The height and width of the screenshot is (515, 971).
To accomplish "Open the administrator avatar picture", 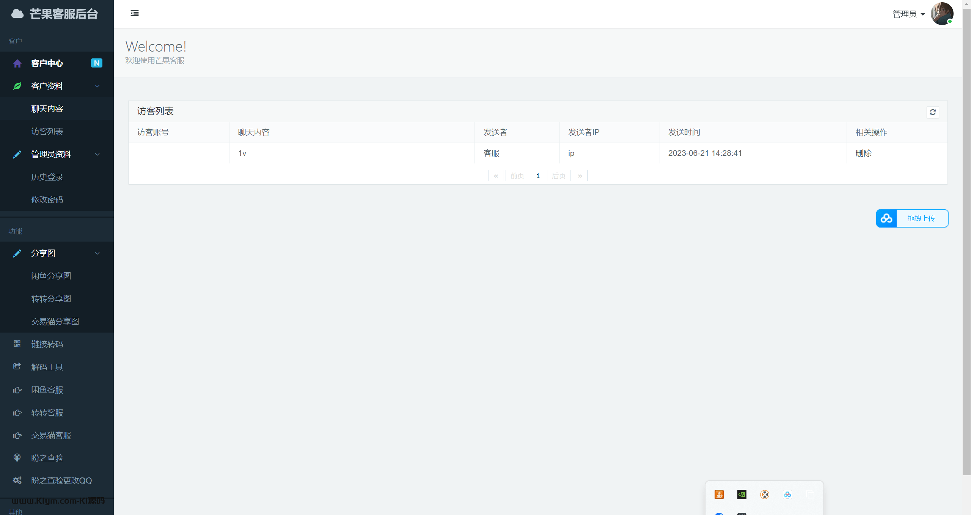I will pyautogui.click(x=942, y=14).
